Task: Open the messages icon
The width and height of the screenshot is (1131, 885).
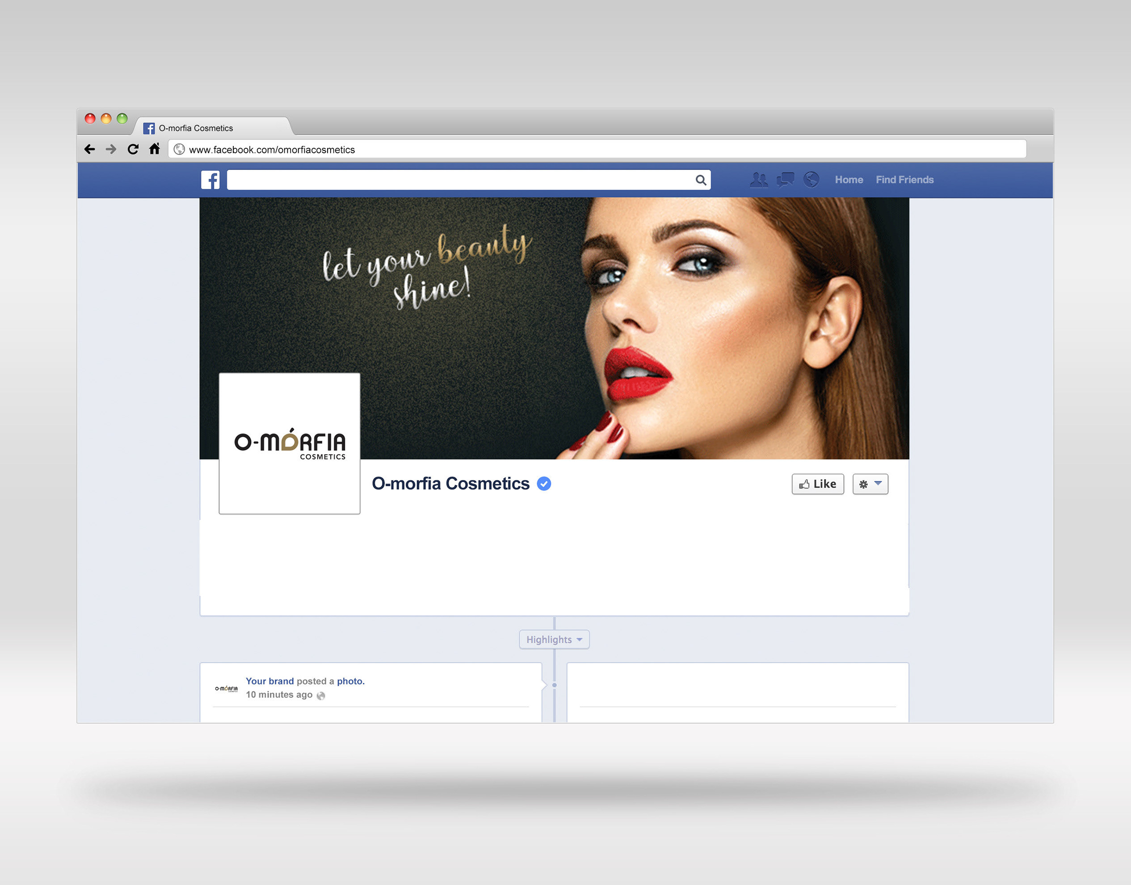Action: (786, 180)
